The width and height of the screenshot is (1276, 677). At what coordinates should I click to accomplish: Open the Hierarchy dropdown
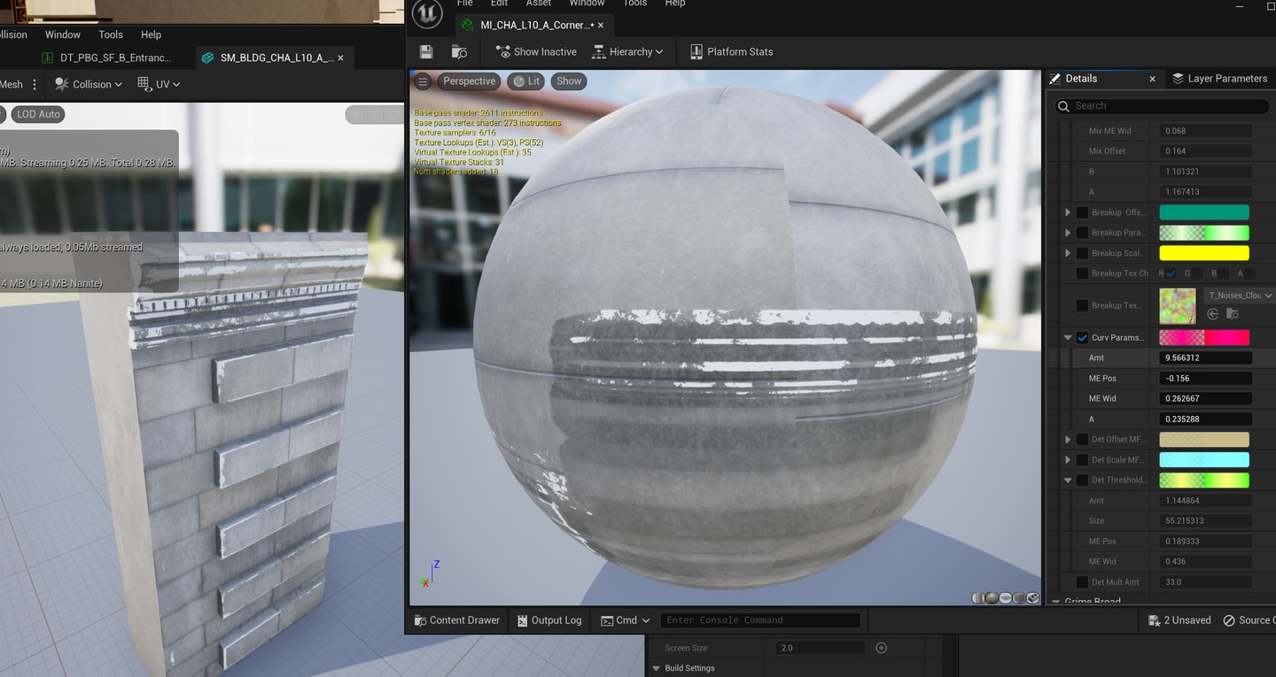pos(627,51)
